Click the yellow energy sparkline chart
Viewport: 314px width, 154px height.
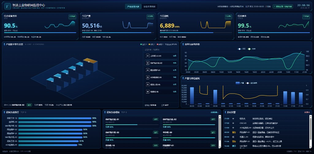tap(216, 25)
